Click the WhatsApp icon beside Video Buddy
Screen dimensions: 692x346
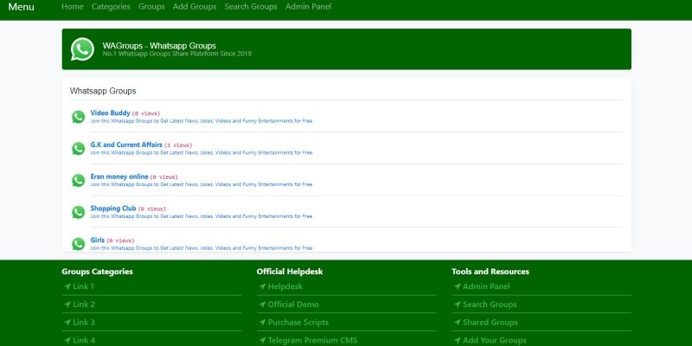pos(78,117)
